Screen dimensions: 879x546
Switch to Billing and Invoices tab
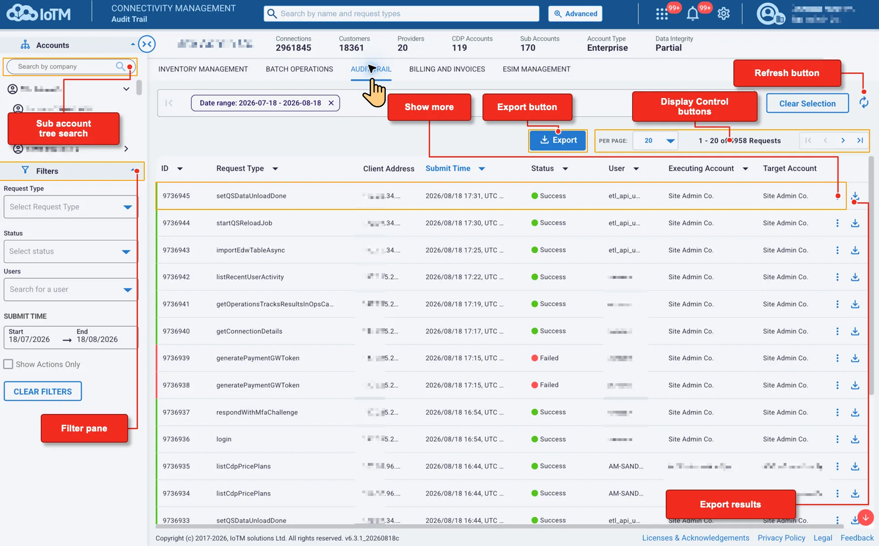click(447, 69)
